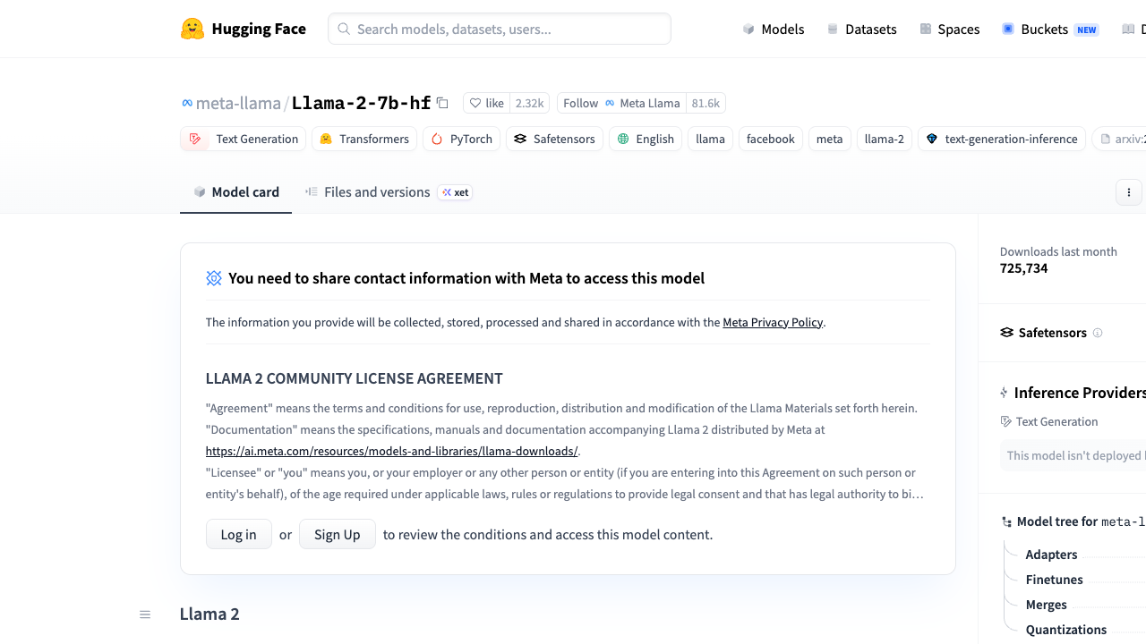Viewport: 1146px width, 644px height.
Task: Open Buckets in the top navigation
Action: (x=1050, y=29)
